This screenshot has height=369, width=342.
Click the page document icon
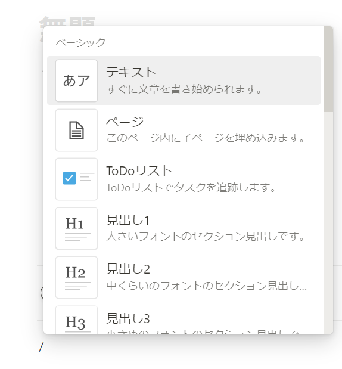76,130
